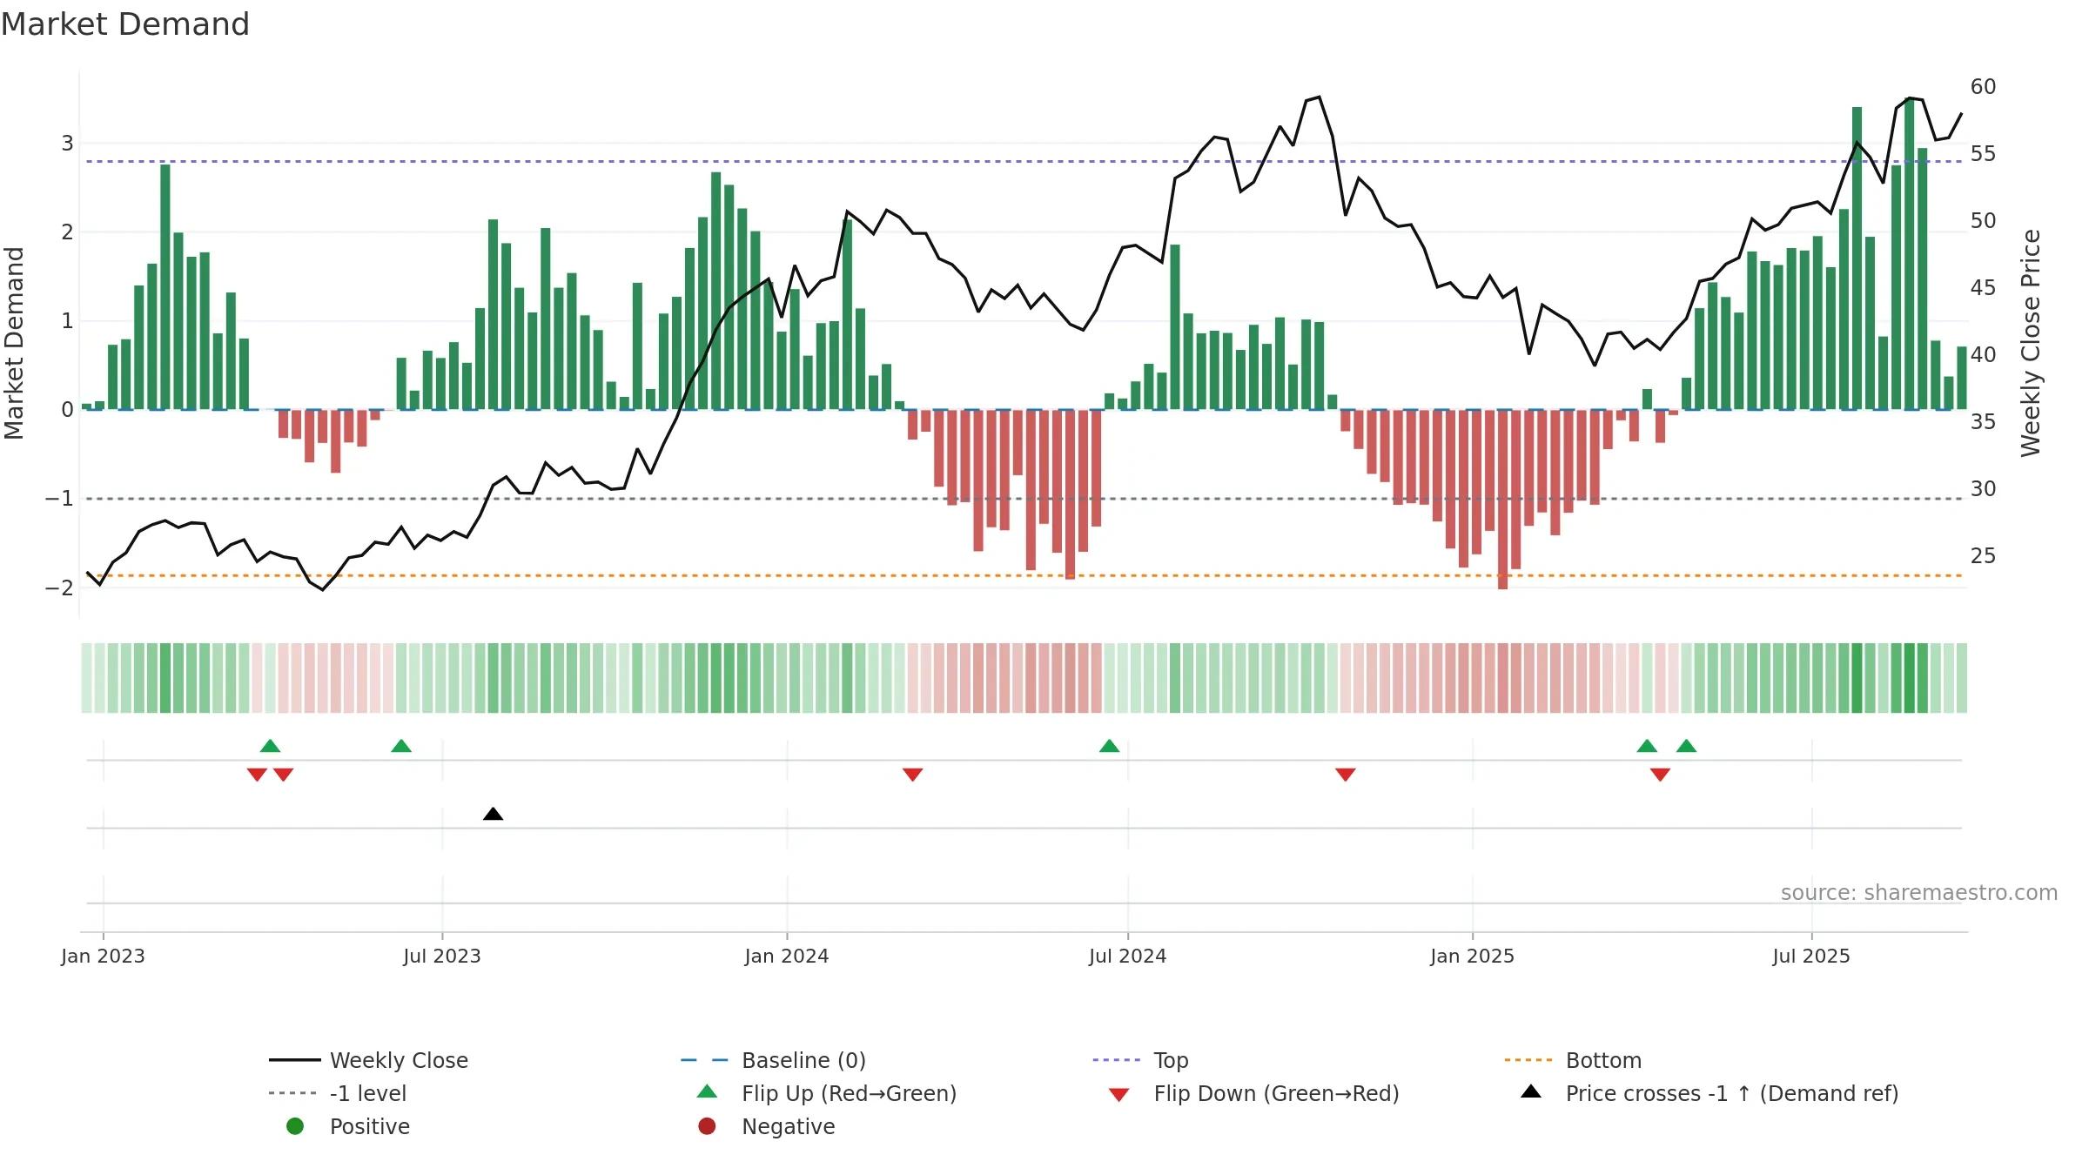Click the Jan 2025 x-axis label

(1472, 956)
